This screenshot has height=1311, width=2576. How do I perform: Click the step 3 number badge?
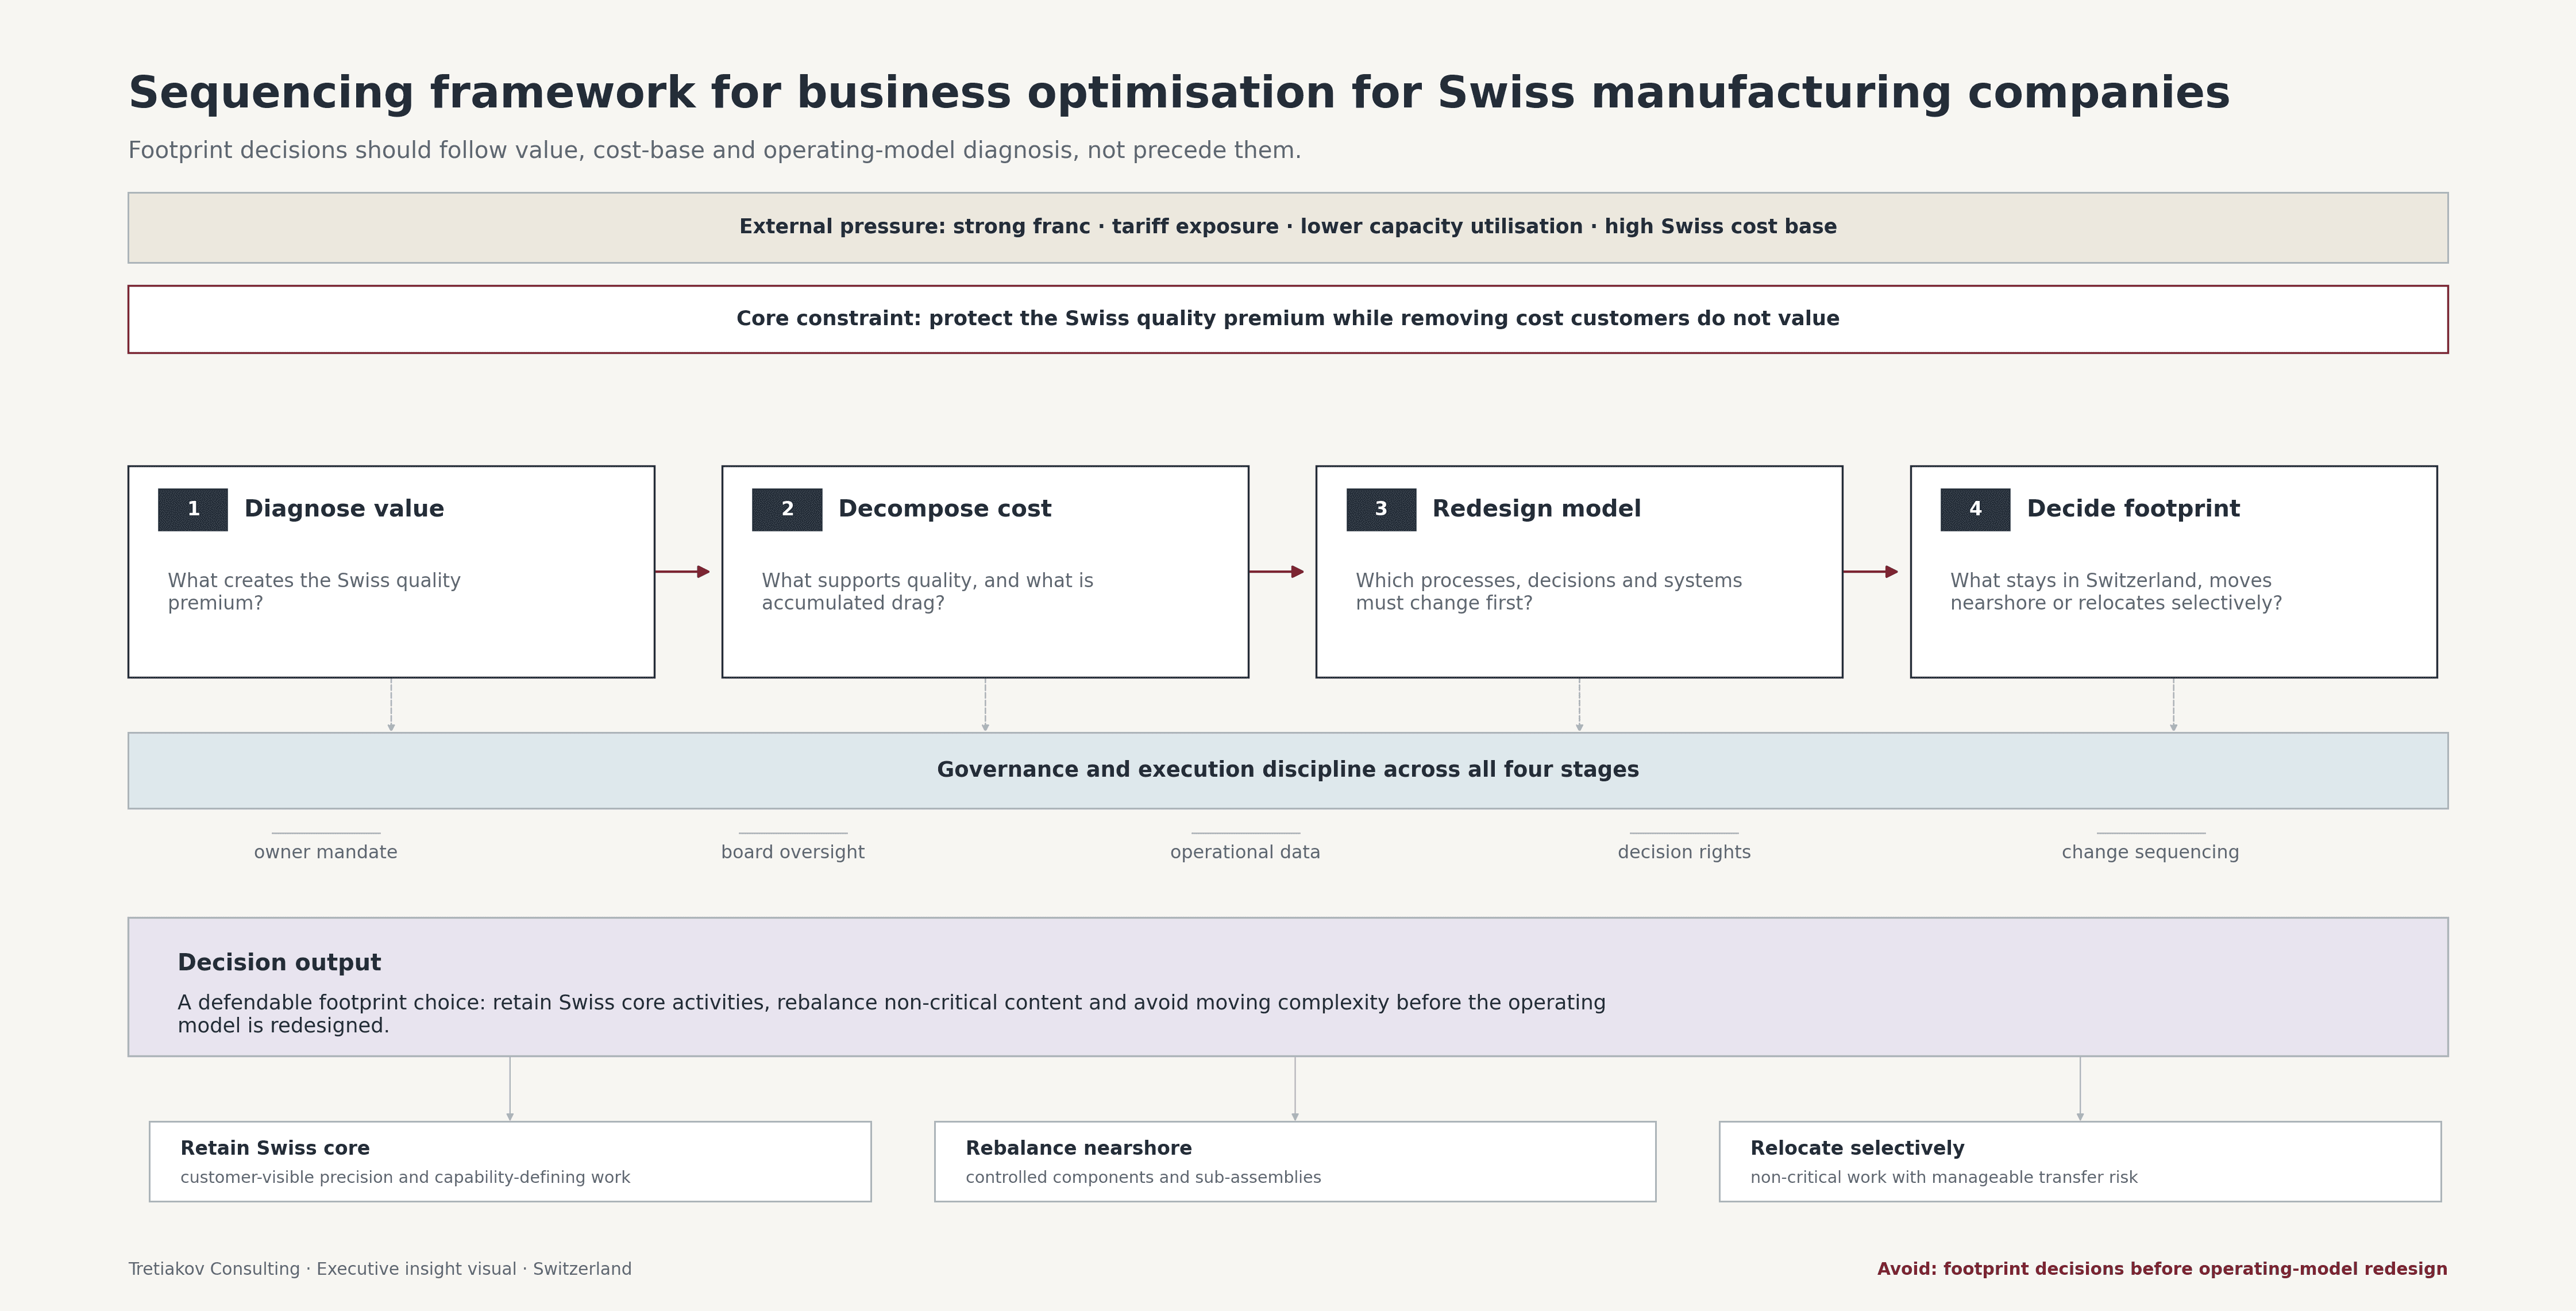coord(1381,509)
